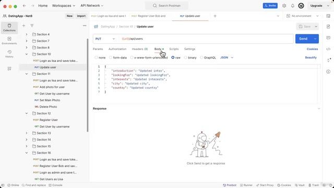The image size is (334, 188).
Task: Click Start Proxy in the status bar
Action: pyautogui.click(x=265, y=185)
